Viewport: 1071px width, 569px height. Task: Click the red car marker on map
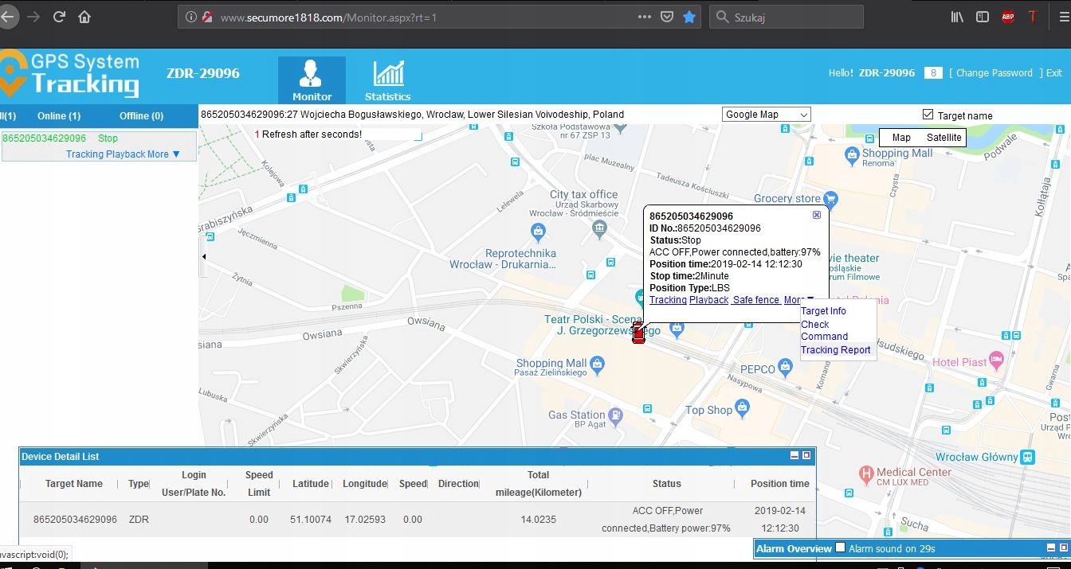(x=638, y=334)
